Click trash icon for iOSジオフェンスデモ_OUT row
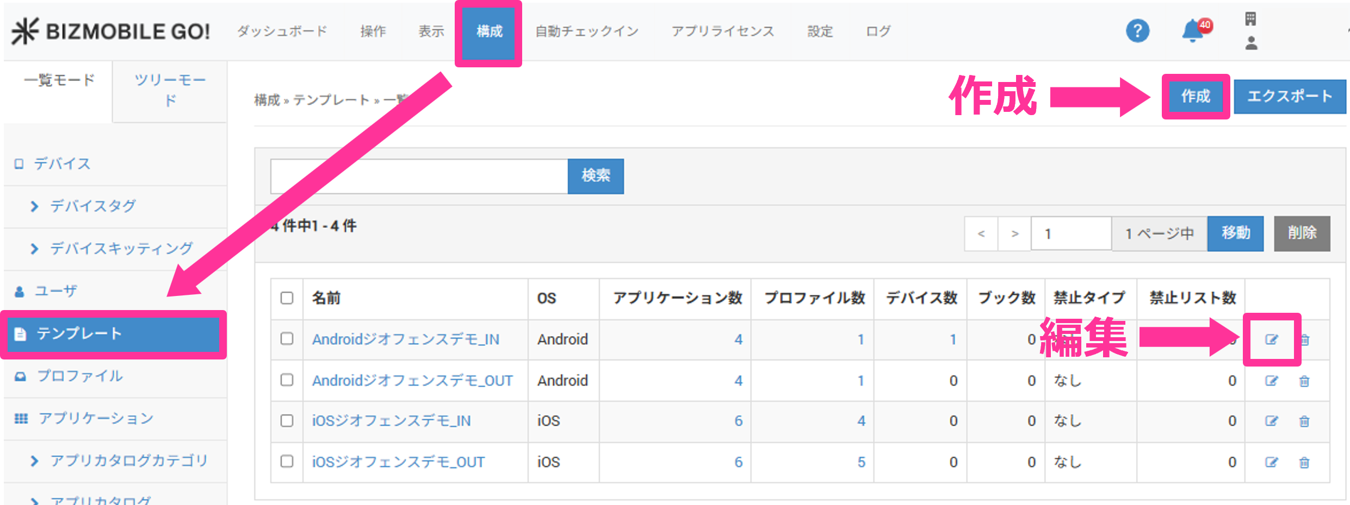 click(x=1304, y=463)
